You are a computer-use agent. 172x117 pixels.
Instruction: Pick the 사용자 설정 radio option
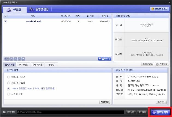coord(8,94)
